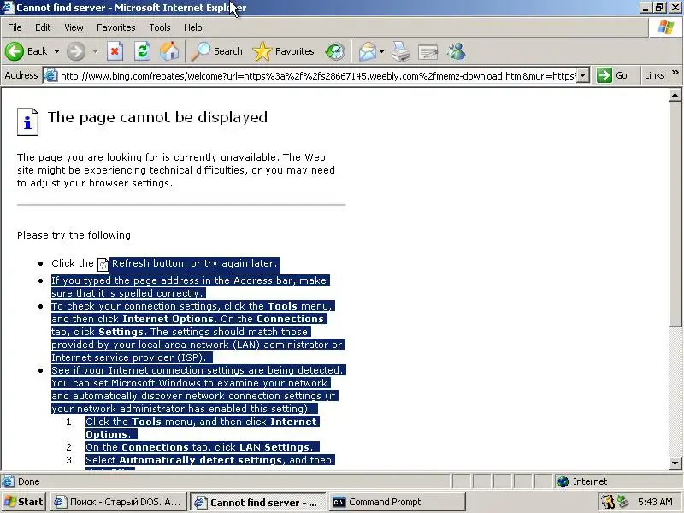This screenshot has width=684, height=513.
Task: Click the vertical scrollbar thumb
Action: tap(675, 214)
